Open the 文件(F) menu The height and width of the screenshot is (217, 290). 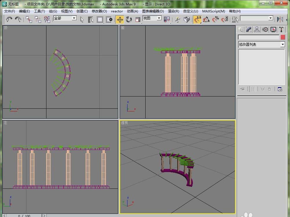(10, 11)
